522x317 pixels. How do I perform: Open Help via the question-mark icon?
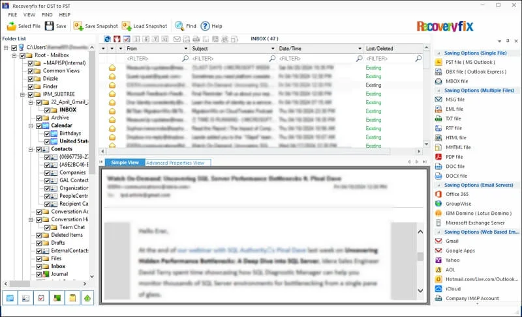pos(205,26)
